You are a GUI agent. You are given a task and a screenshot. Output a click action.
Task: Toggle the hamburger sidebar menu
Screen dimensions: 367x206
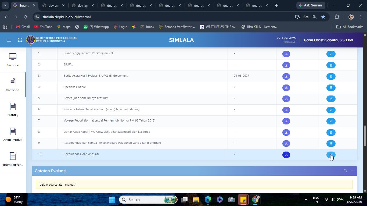9,40
